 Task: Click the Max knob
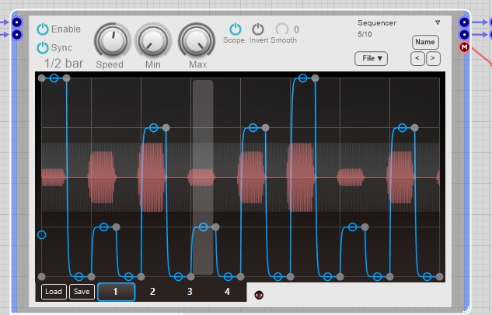[x=197, y=38]
